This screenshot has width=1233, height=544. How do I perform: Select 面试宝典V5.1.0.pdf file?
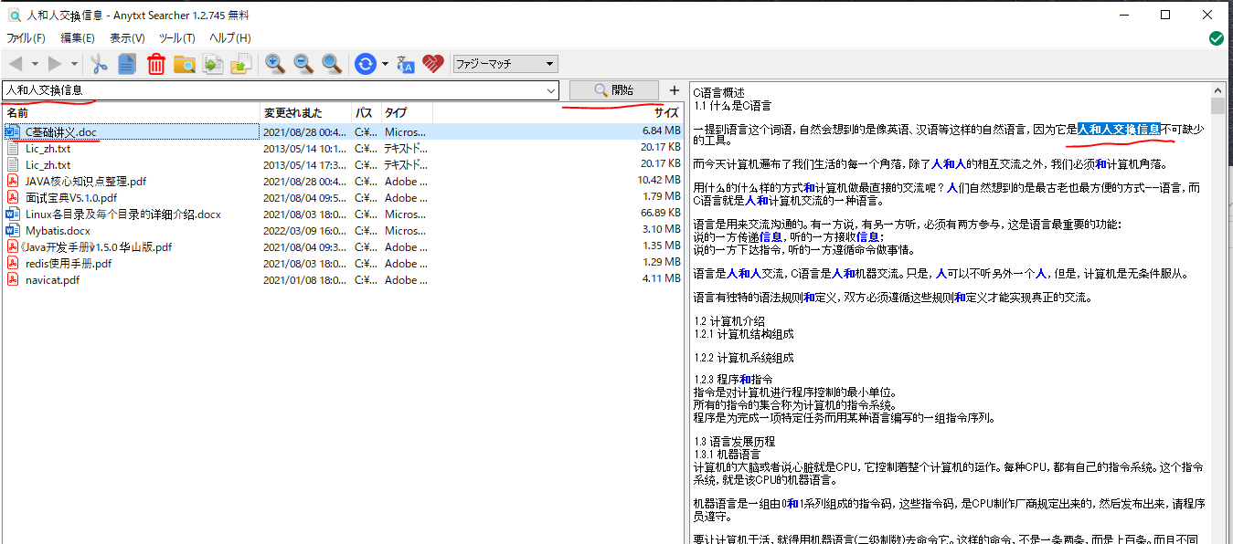71,197
